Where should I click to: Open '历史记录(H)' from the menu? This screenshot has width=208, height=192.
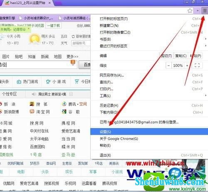(x=149, y=105)
